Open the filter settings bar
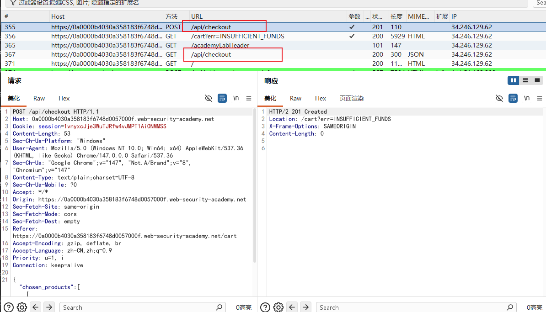Screen dimensions: 546x312 click(x=267, y=3)
